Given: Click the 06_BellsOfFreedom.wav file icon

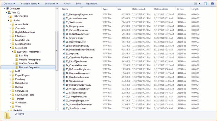Looking at the screenshot, I should 64,34.
